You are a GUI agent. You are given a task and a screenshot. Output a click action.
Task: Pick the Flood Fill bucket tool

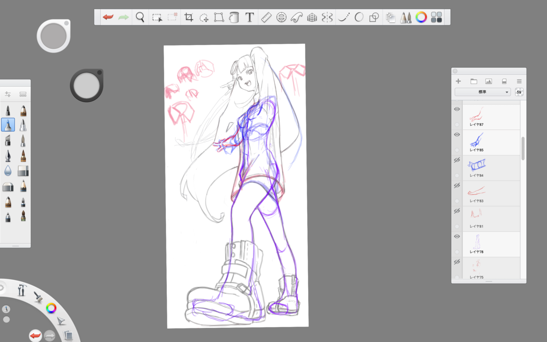(x=234, y=17)
